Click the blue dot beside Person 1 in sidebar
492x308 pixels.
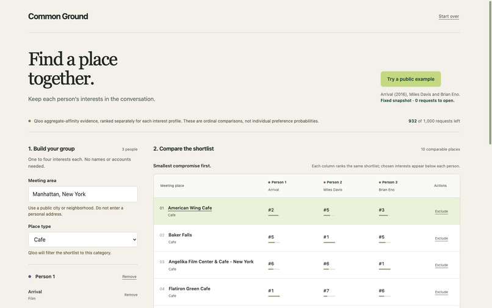(30, 277)
